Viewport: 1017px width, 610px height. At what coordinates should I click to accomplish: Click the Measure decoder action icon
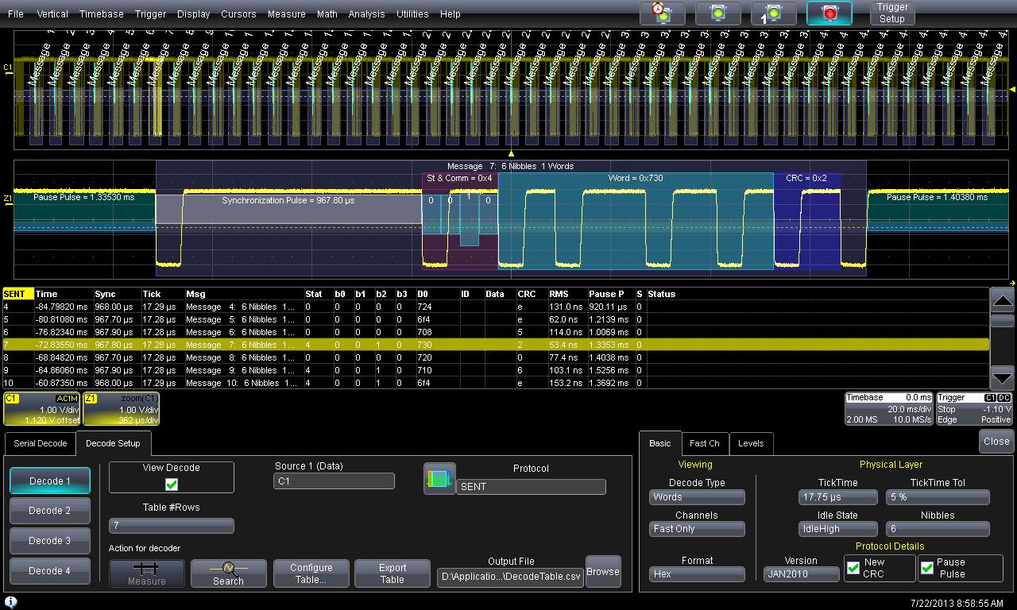point(147,573)
